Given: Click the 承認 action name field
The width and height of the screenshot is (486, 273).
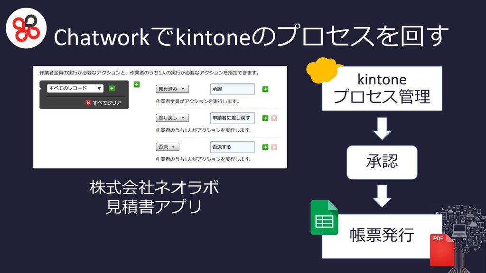Looking at the screenshot, I should coord(233,89).
